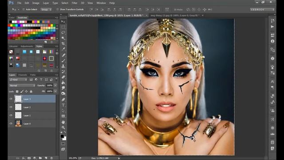This screenshot has height=160, width=284.
Task: Open the Layers panel flyout menu
Action: coord(56,75)
